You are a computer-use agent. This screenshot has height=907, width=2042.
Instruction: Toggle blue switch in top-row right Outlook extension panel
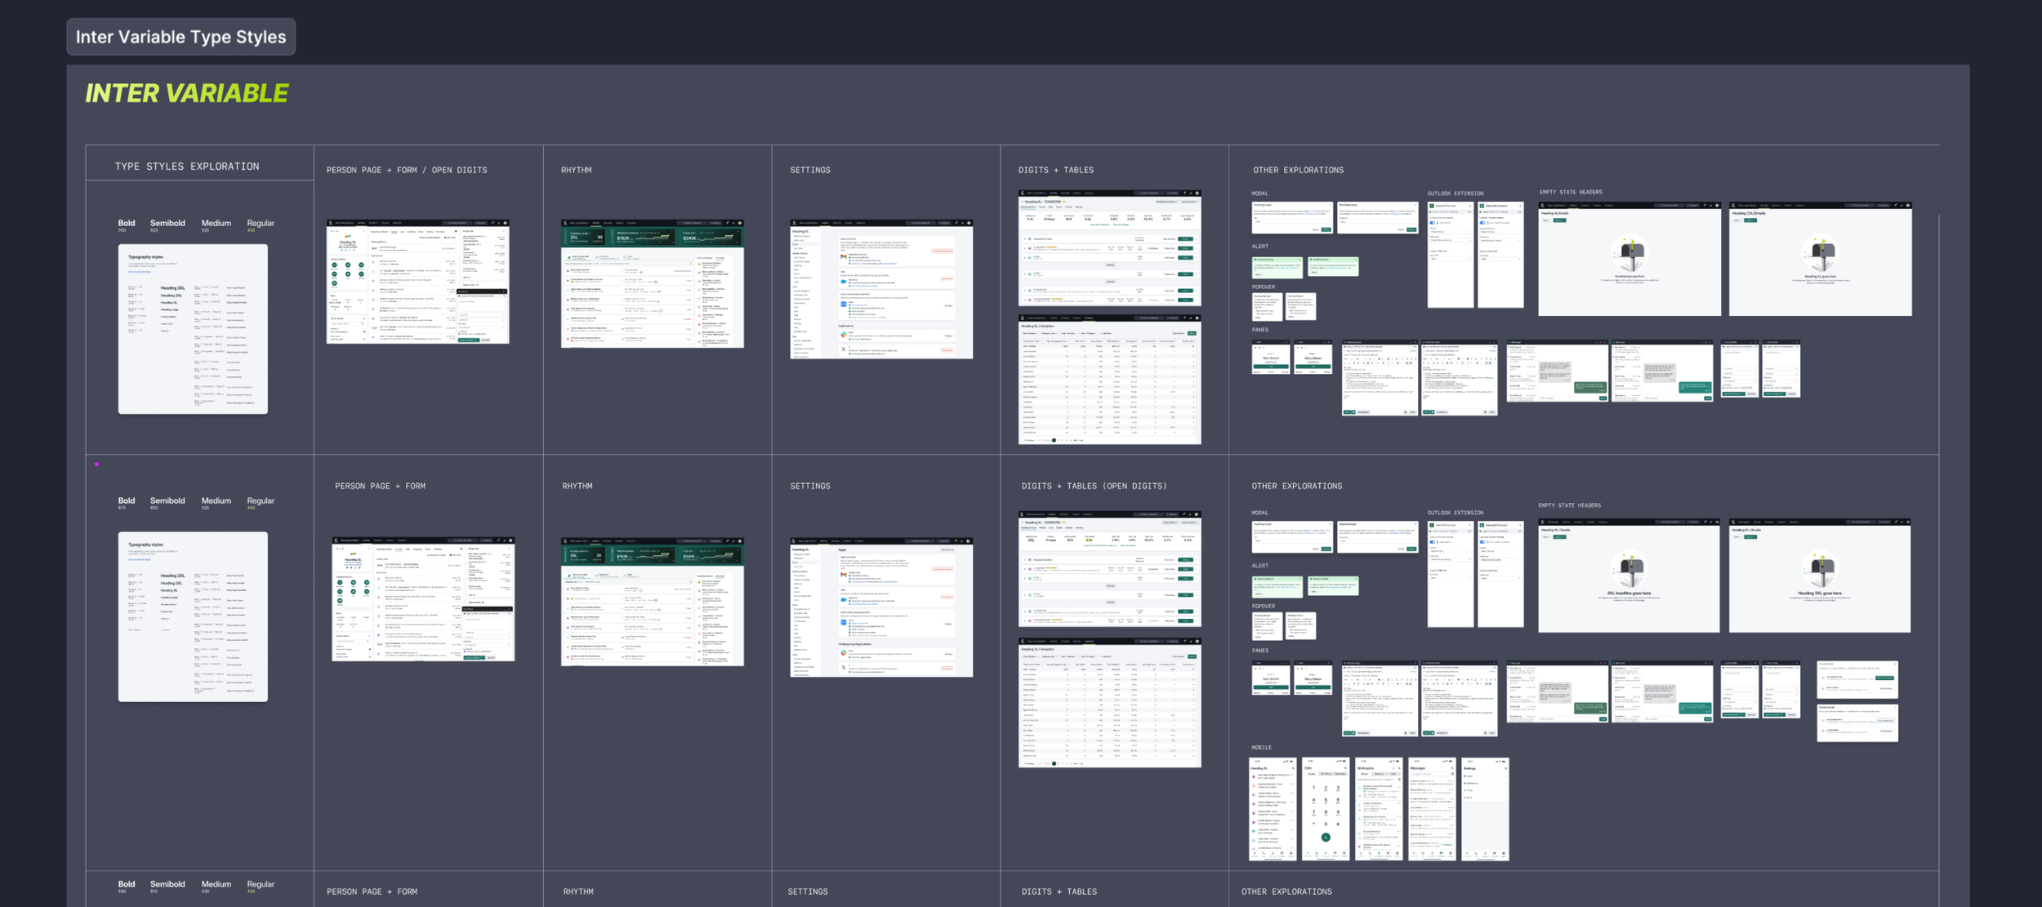1484,222
